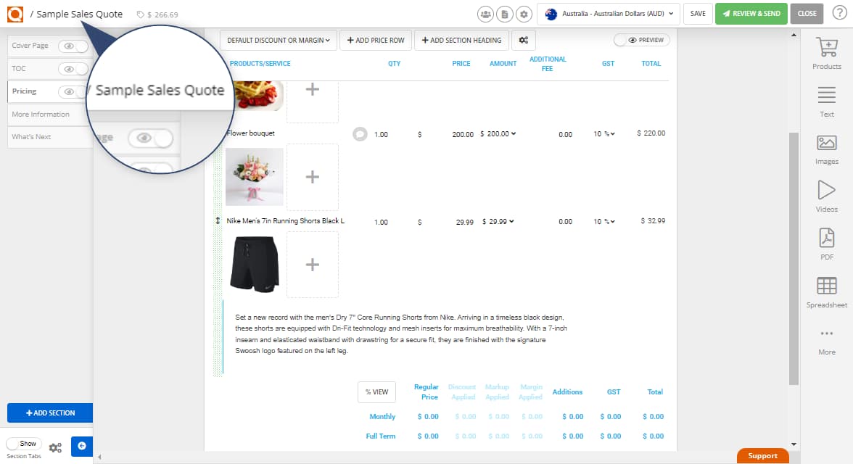The image size is (853, 464).
Task: Change currency via the Australian Dollars dropdown
Action: tap(609, 14)
